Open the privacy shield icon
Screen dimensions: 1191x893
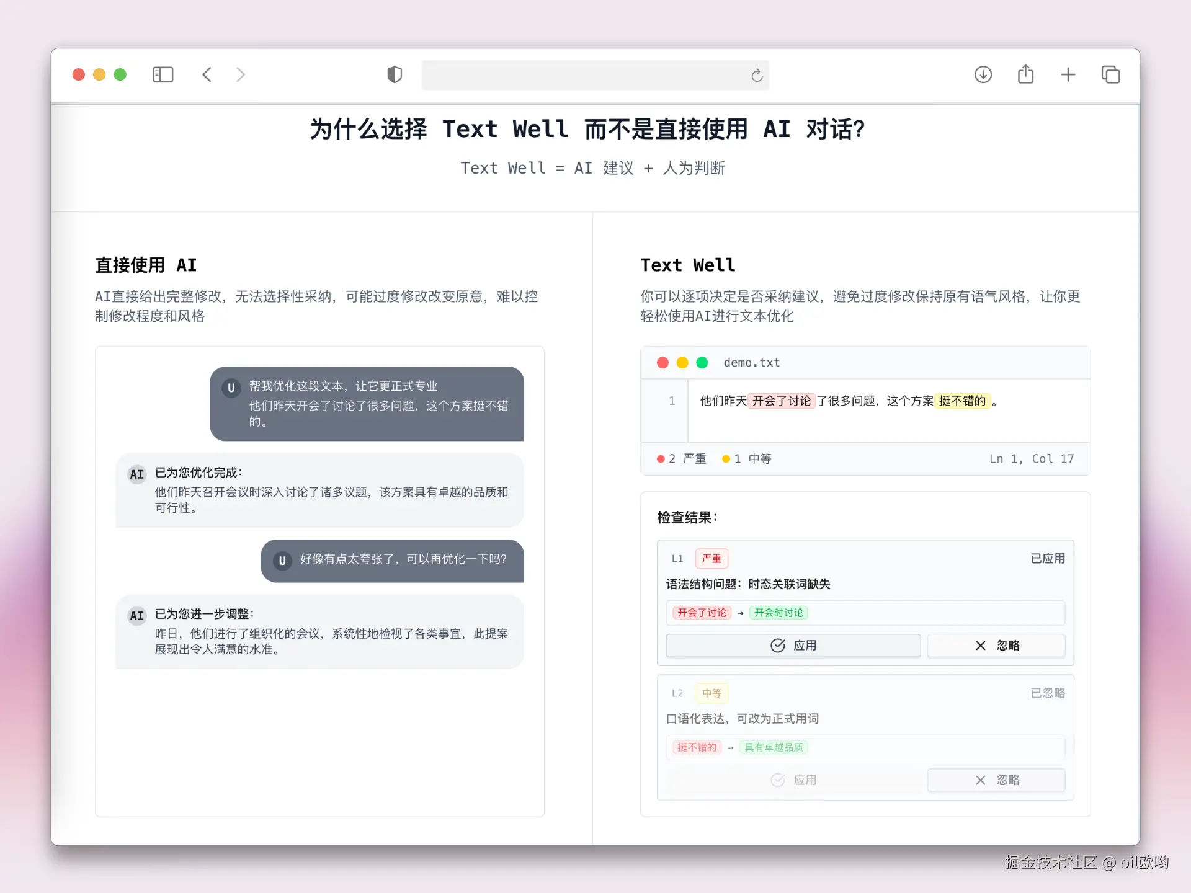[x=395, y=75]
